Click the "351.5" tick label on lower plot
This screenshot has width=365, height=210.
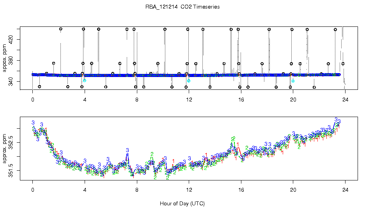[11, 171]
